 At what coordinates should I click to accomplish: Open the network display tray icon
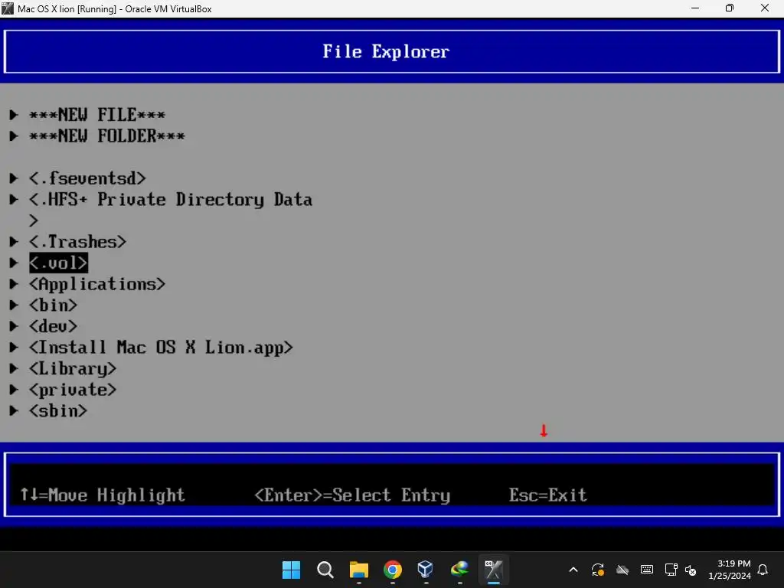click(x=671, y=570)
